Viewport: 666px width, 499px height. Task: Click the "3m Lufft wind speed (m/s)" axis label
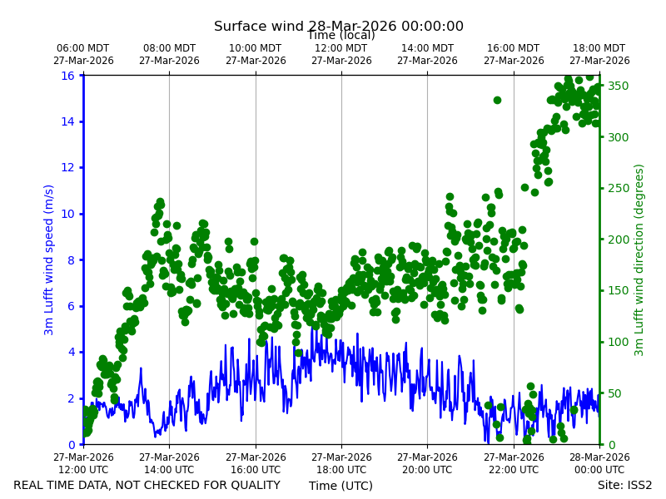[49, 259]
